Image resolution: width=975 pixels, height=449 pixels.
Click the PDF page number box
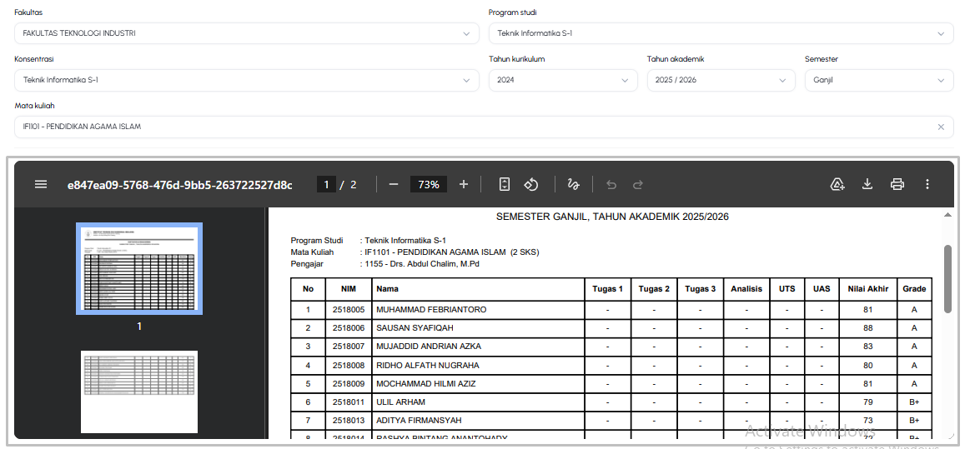(x=326, y=184)
